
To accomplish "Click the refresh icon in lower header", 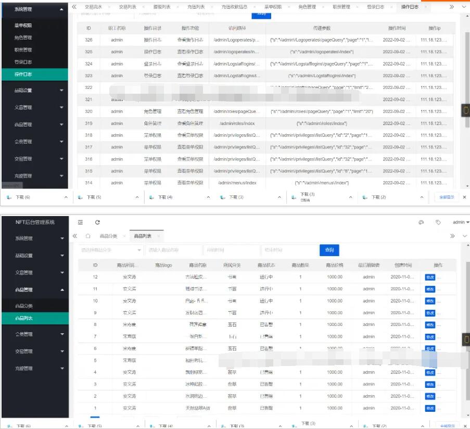I will coord(97,222).
